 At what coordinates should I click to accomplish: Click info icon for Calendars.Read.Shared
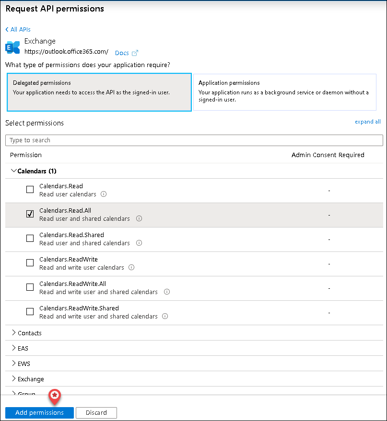[x=139, y=243]
